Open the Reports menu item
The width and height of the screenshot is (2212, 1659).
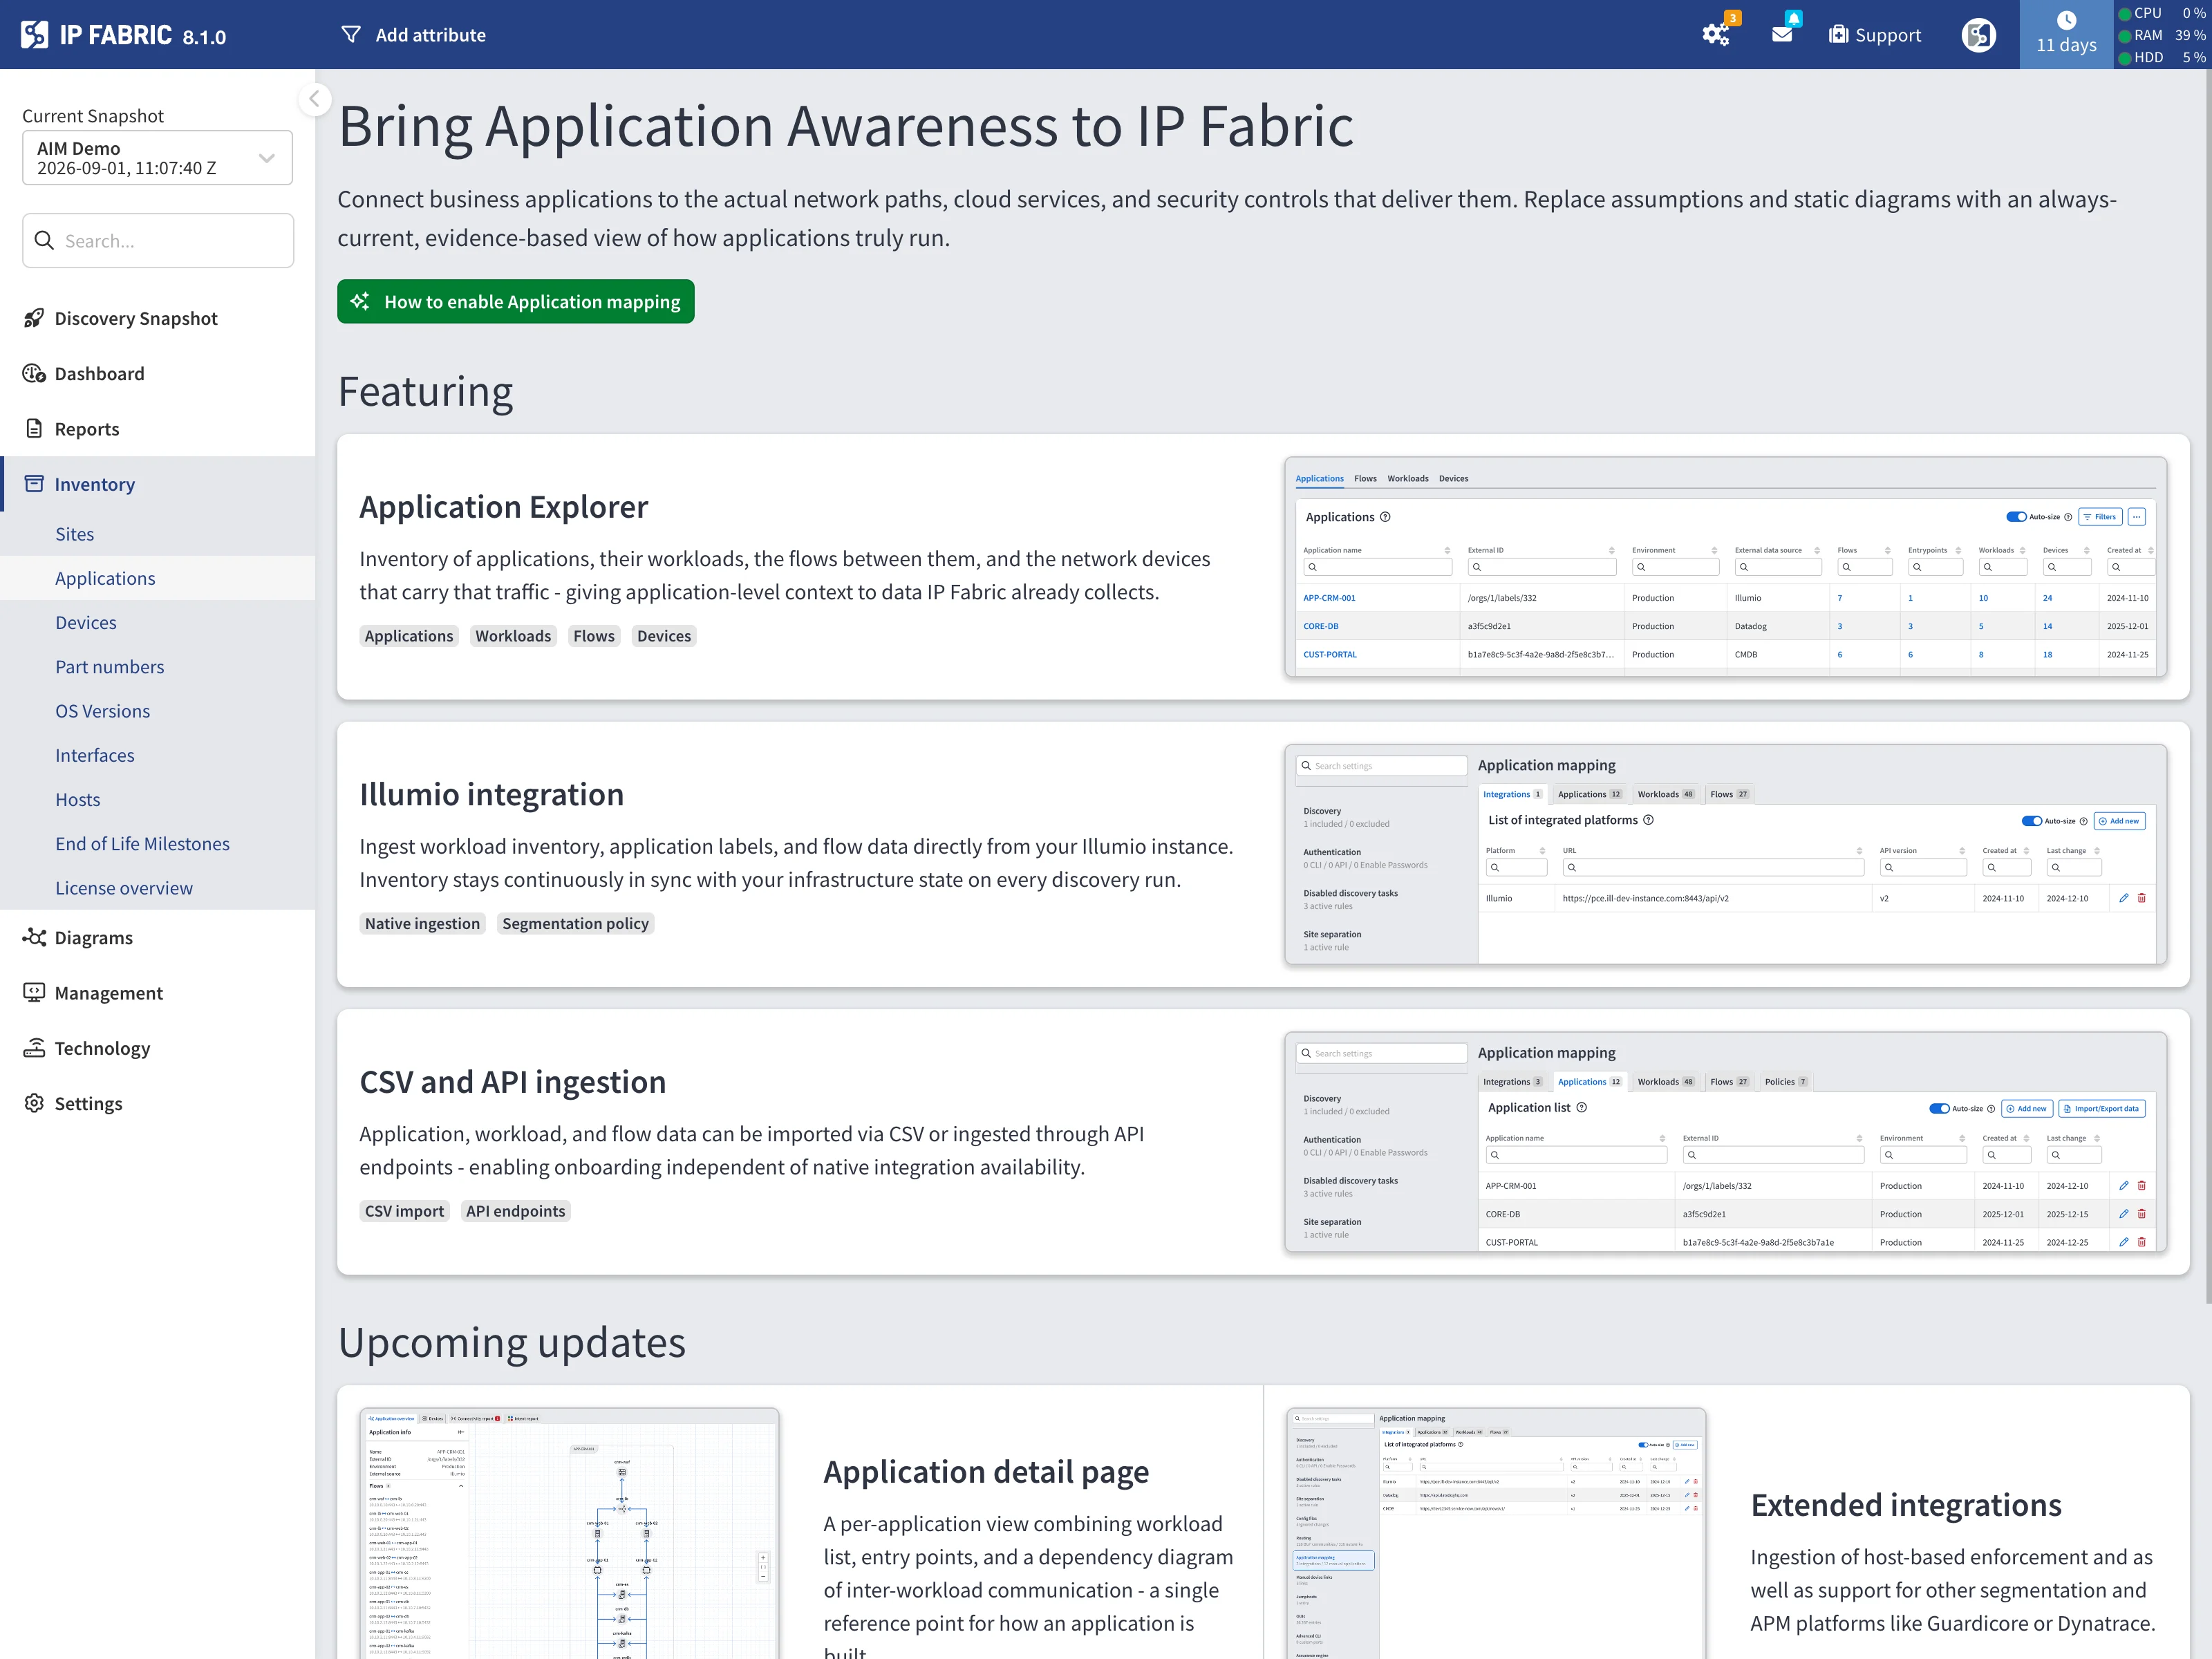[158, 428]
